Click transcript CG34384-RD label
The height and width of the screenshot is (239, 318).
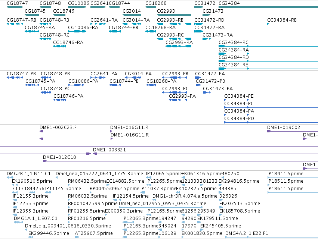[x=234, y=57]
